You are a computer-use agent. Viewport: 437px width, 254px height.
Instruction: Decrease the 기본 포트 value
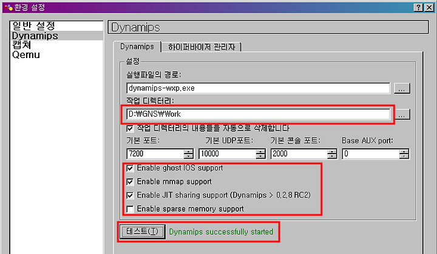[188, 156]
